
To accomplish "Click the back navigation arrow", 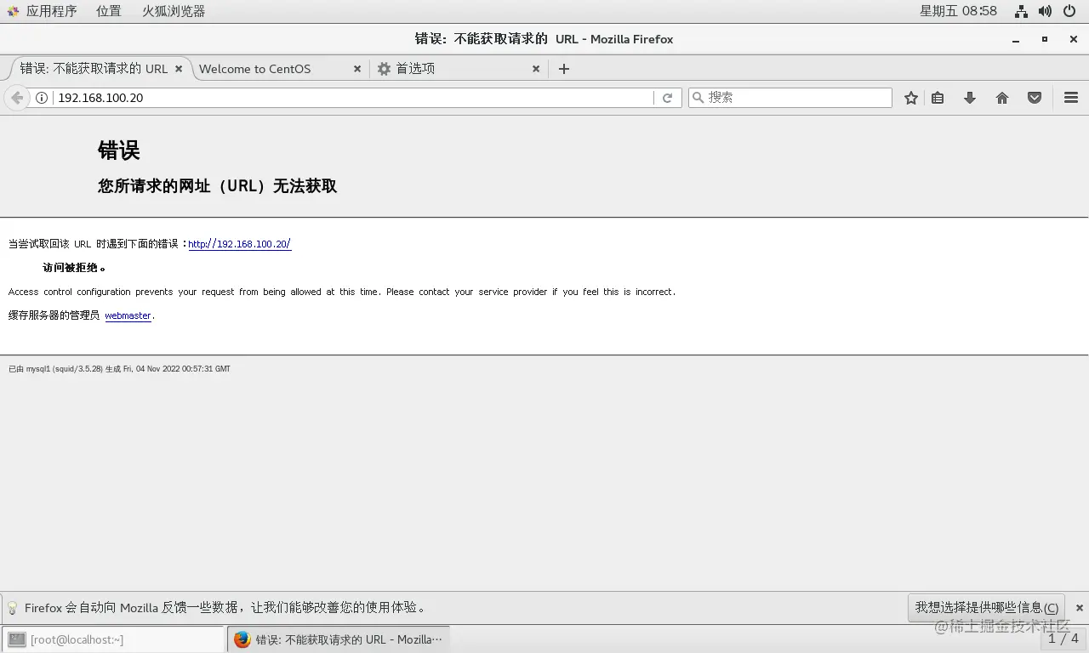I will (x=16, y=98).
